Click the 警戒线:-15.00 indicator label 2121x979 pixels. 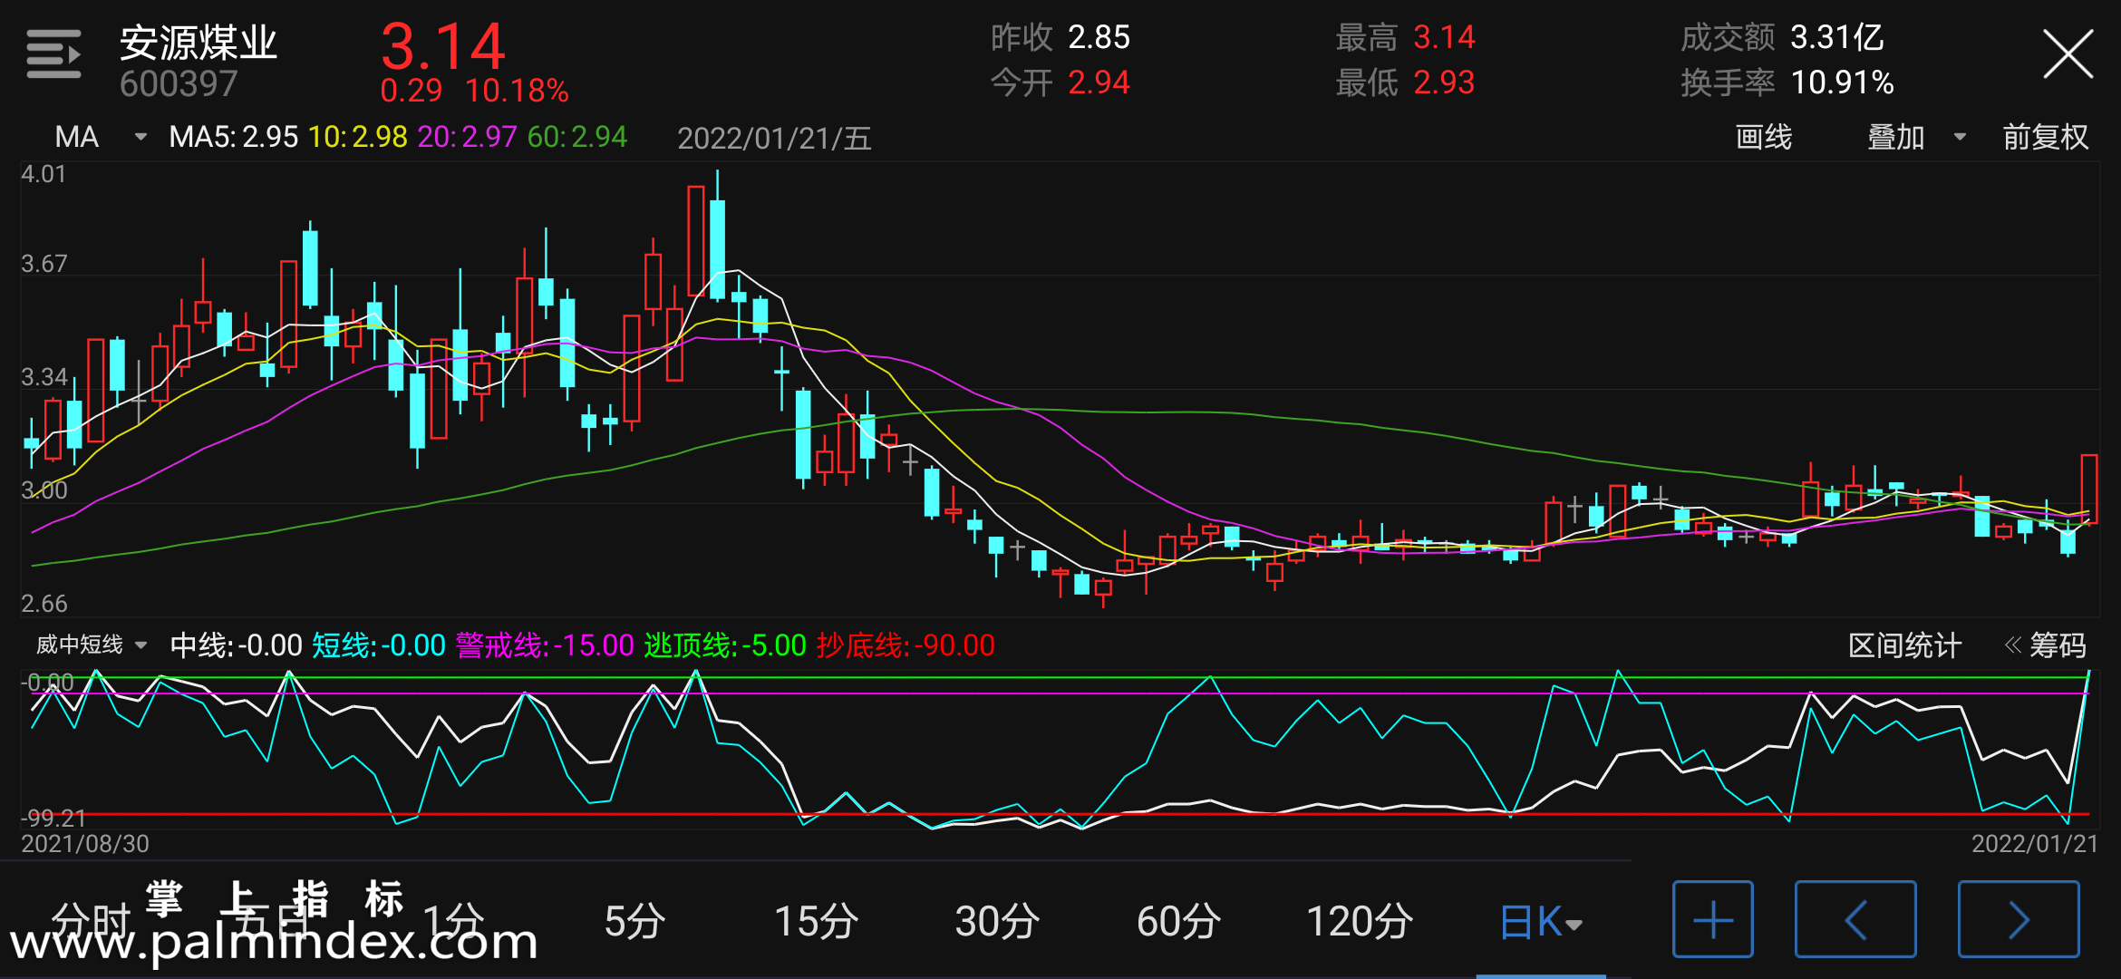(x=545, y=645)
